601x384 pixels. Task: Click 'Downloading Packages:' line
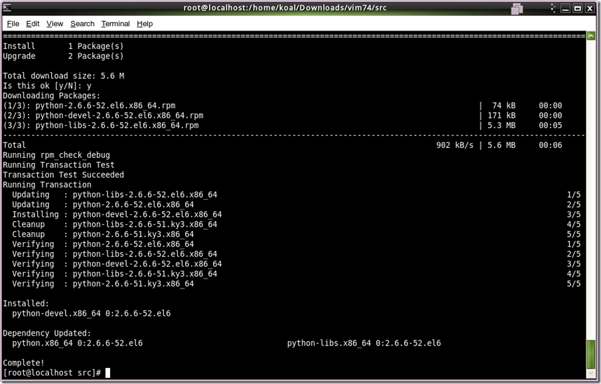[x=51, y=96]
